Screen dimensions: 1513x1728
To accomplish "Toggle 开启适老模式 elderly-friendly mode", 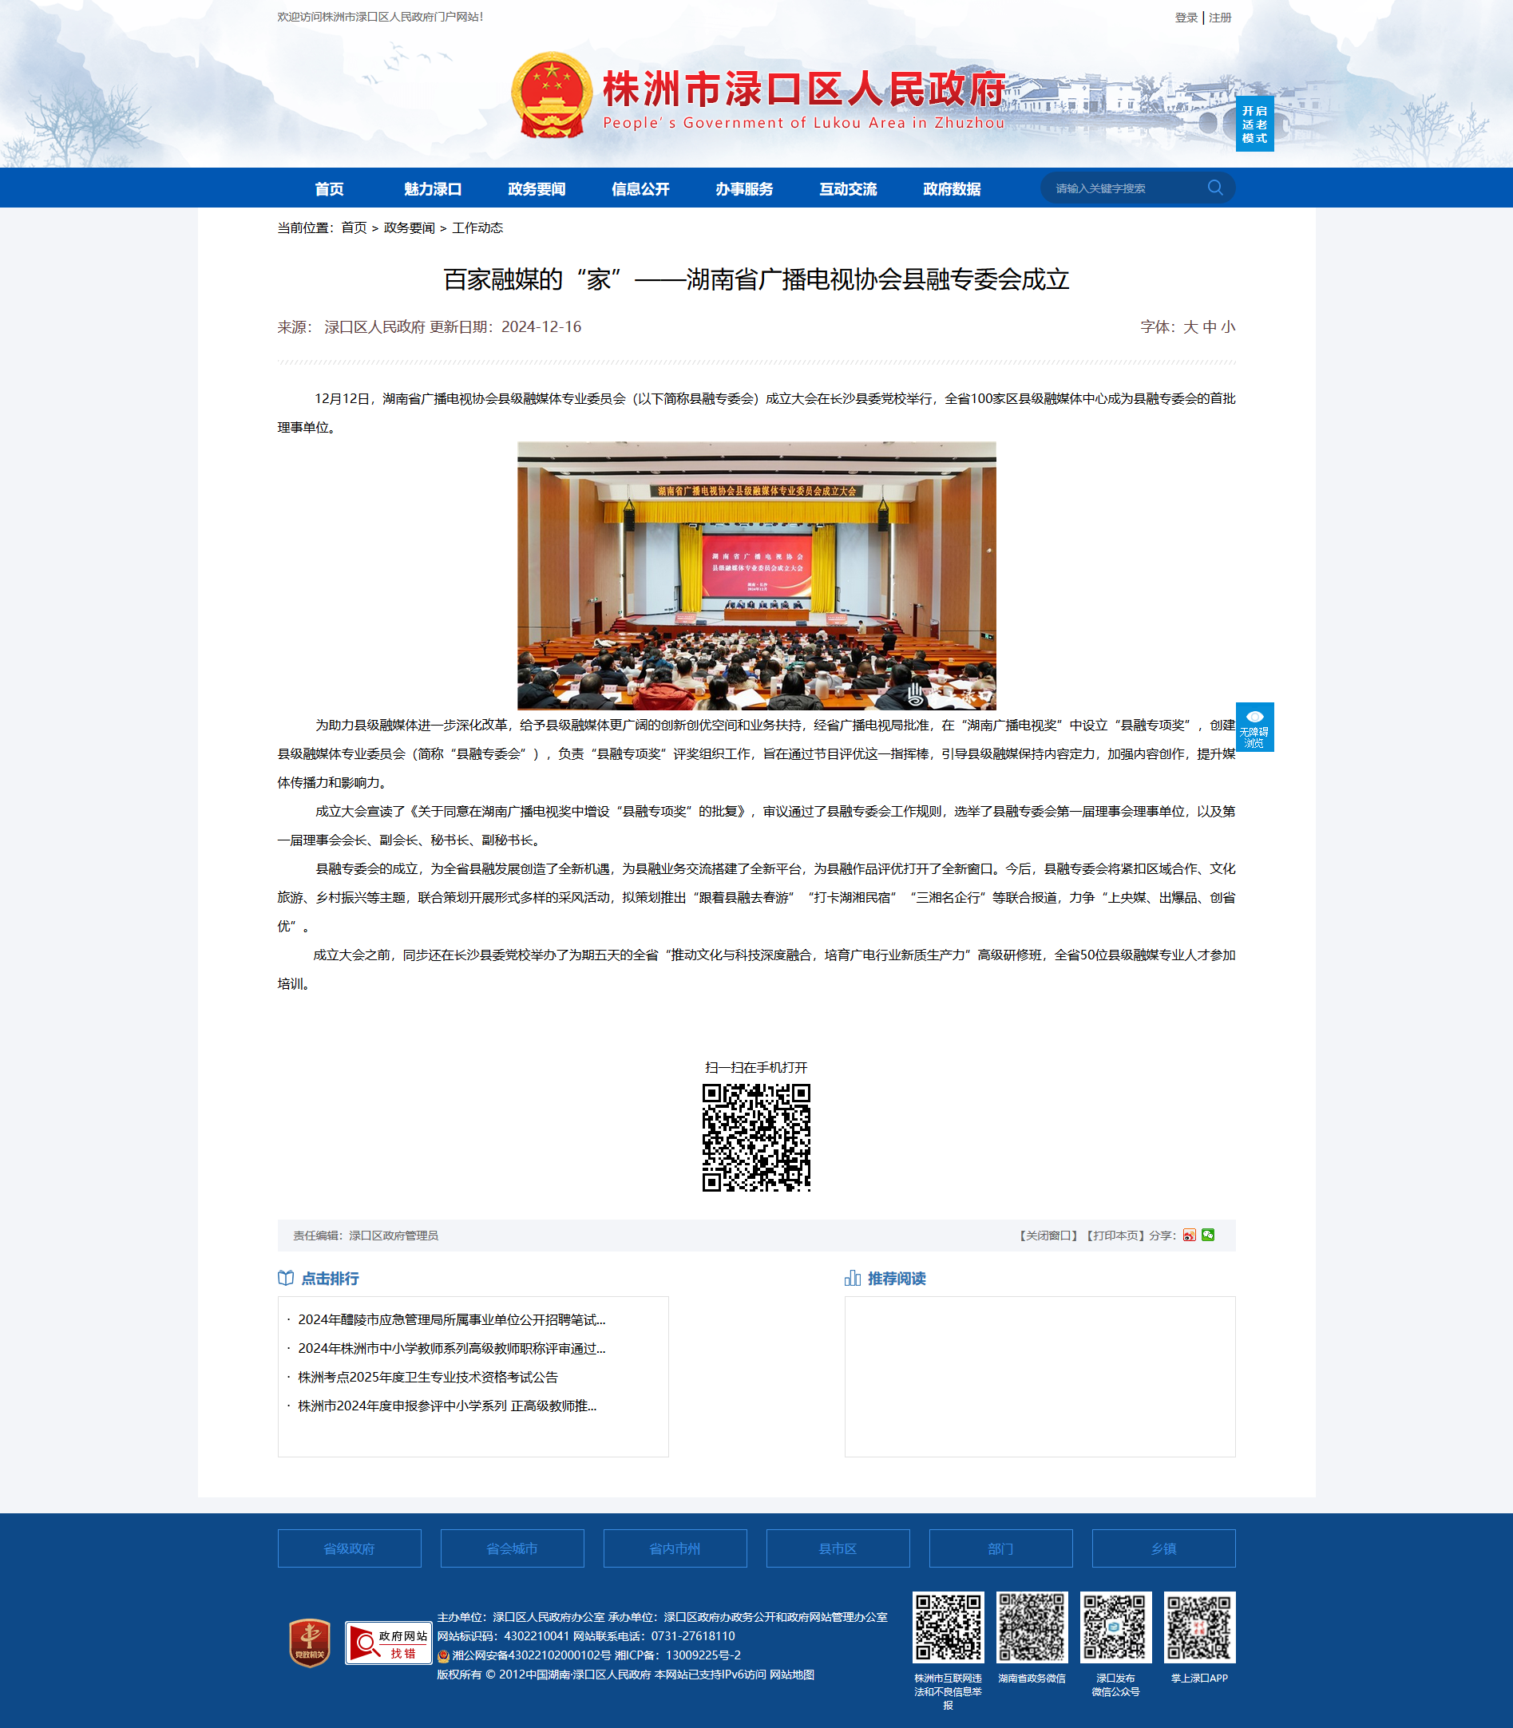I will coord(1254,124).
